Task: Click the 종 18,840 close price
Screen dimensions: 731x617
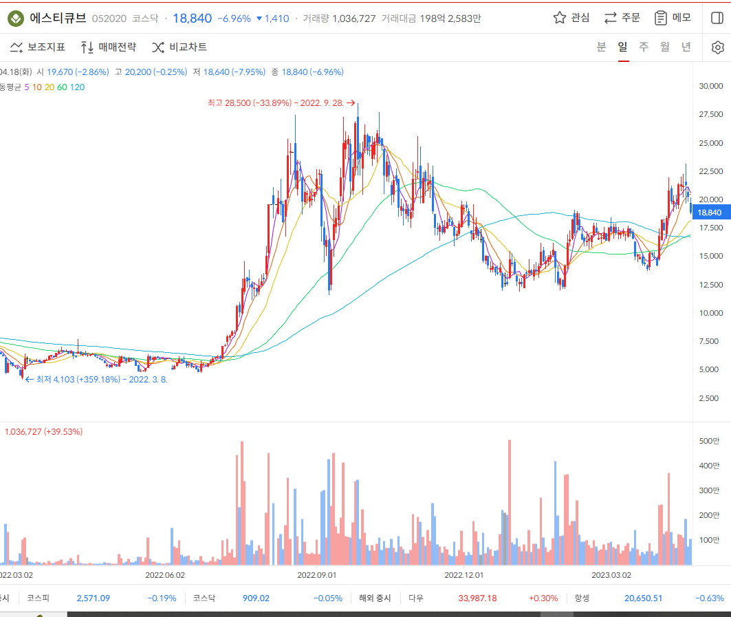Action: pyautogui.click(x=307, y=72)
